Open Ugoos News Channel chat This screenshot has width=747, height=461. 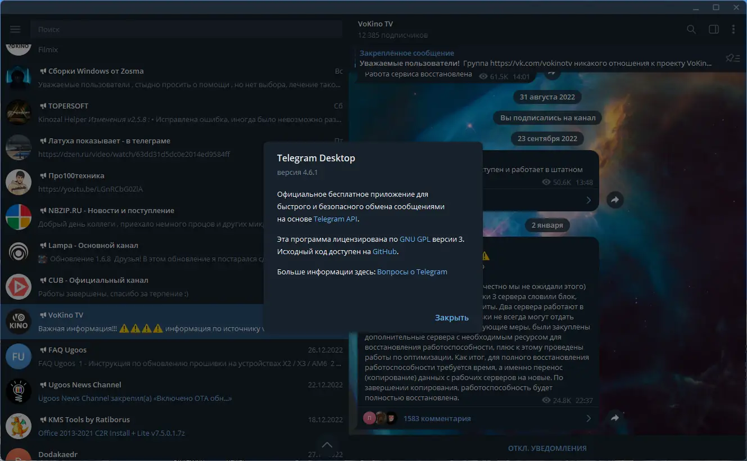(x=174, y=392)
